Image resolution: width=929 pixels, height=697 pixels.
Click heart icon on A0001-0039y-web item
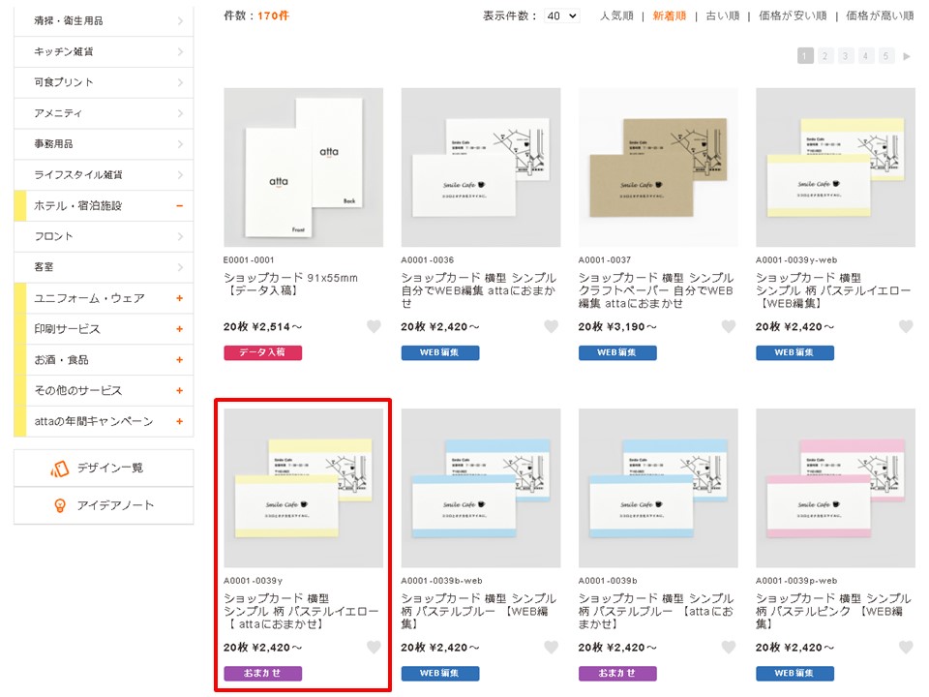906,327
